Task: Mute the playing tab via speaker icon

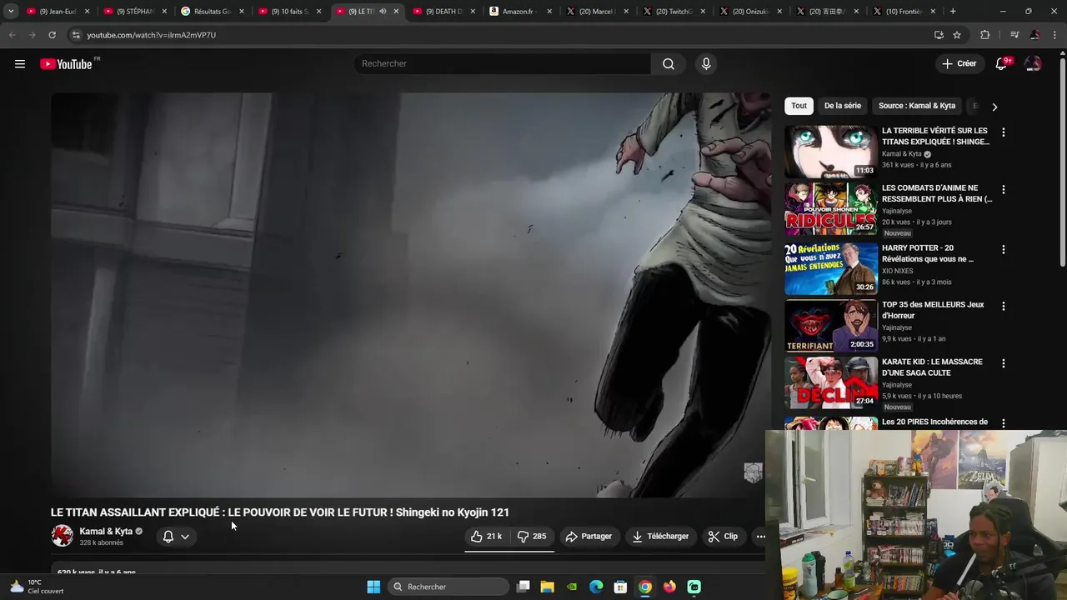Action: (x=383, y=12)
